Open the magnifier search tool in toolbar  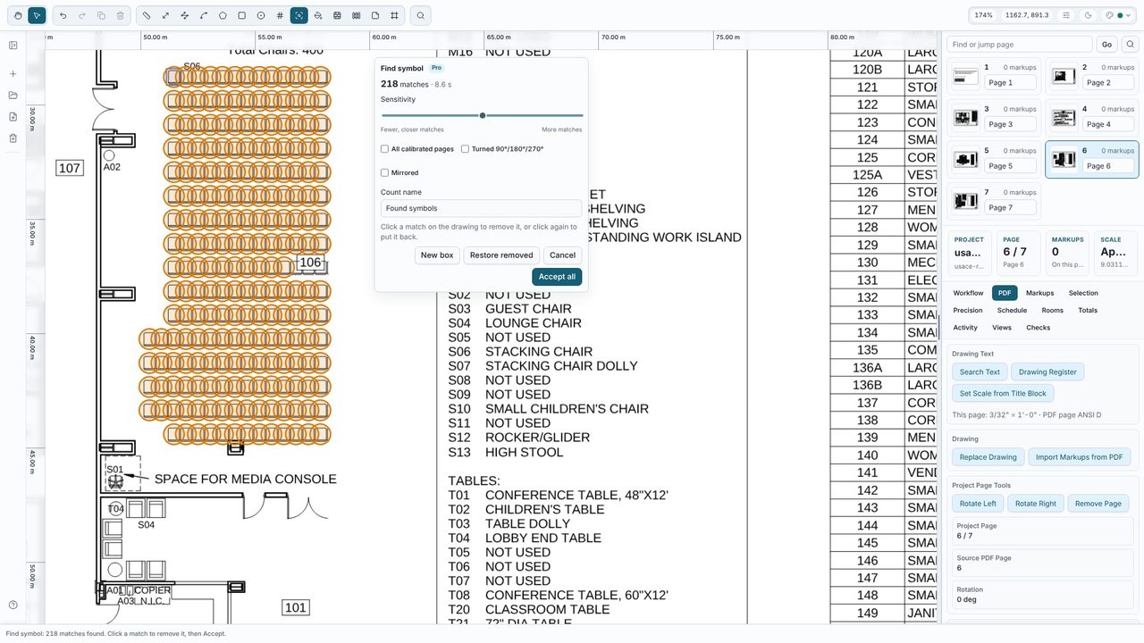(x=420, y=15)
